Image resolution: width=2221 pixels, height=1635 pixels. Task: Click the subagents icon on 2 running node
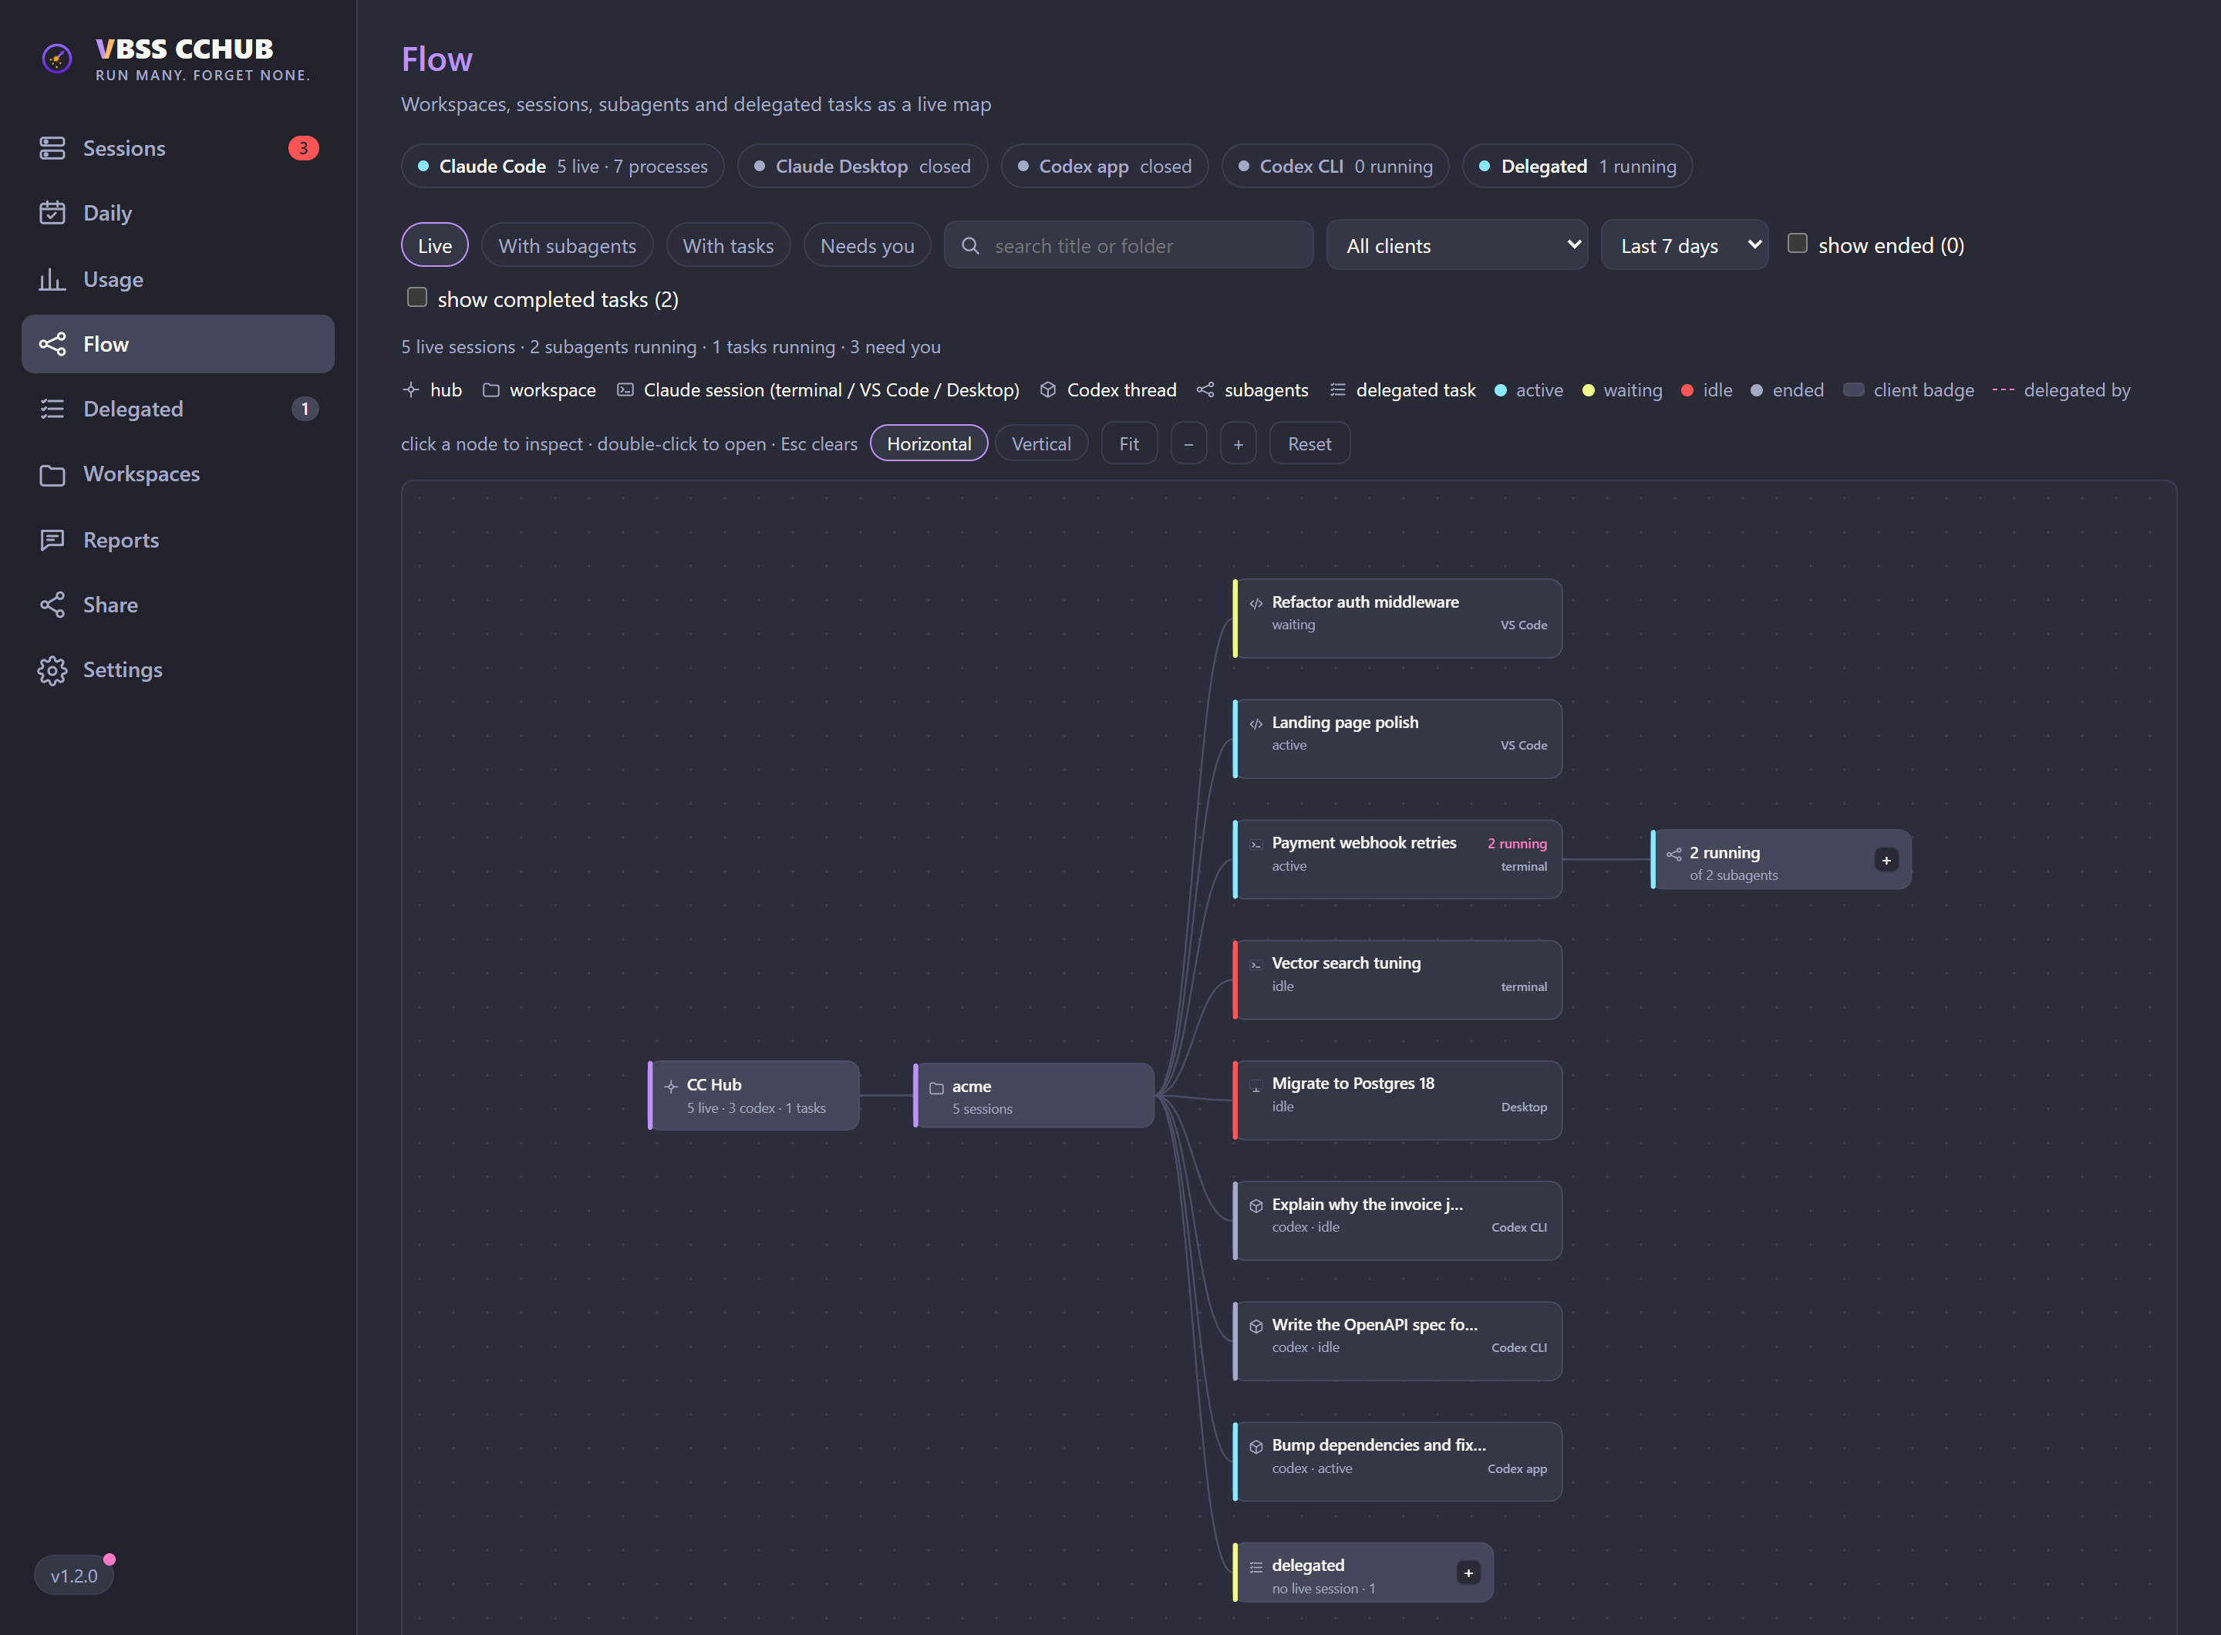point(1673,854)
